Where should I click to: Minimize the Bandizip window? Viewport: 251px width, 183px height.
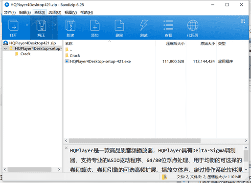tap(213, 5)
